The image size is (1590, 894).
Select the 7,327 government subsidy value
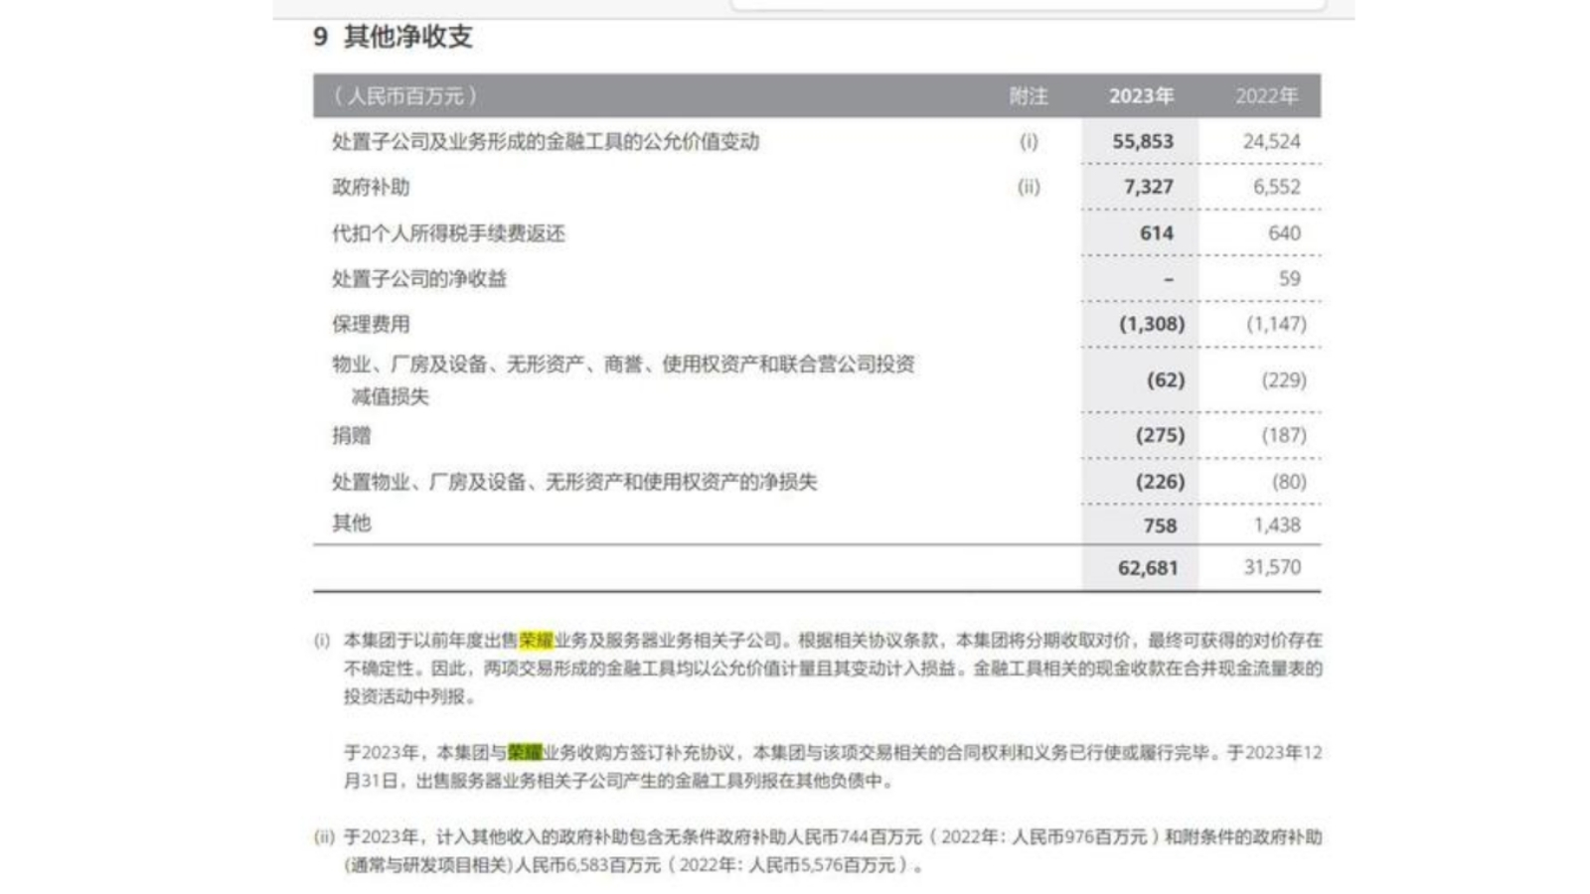point(1149,187)
